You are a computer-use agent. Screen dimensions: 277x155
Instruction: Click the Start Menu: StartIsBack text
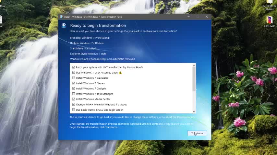(x=83, y=48)
